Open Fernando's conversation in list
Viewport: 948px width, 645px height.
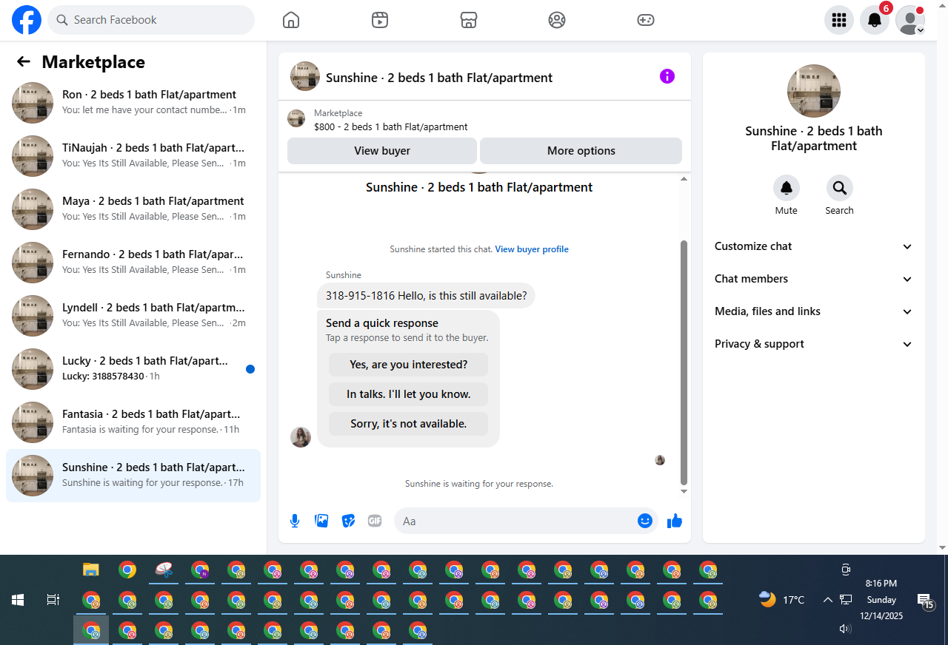coord(133,263)
